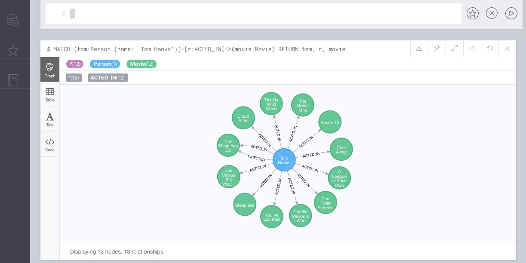
Task: Download the result using export icon
Action: tap(419, 49)
